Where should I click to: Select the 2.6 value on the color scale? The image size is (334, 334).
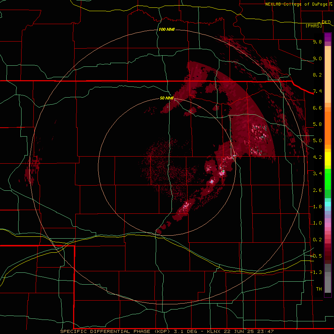coord(317,190)
